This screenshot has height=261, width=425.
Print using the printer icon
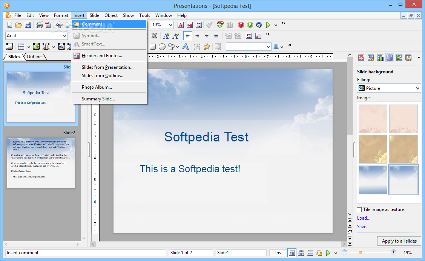click(x=39, y=25)
